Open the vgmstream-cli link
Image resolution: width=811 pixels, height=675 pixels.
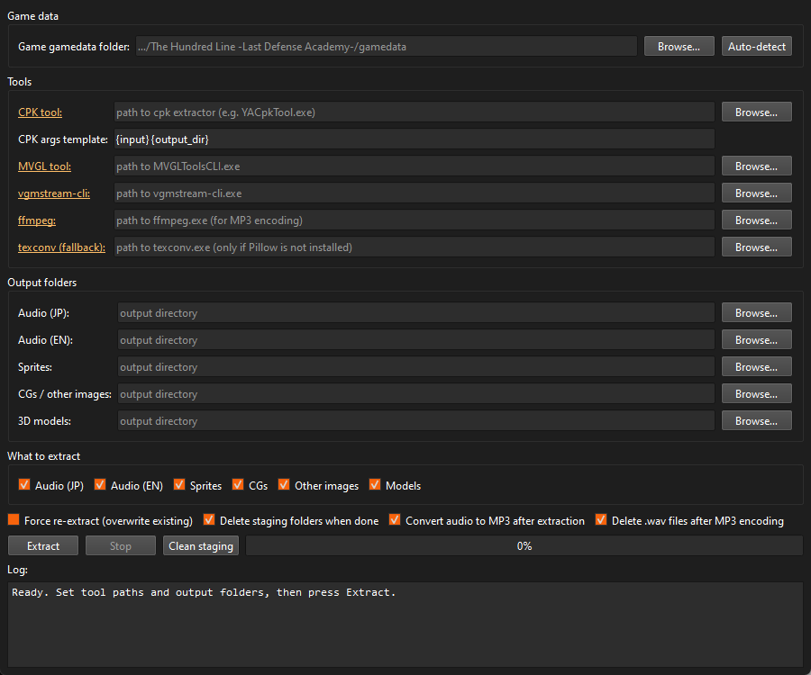[54, 193]
